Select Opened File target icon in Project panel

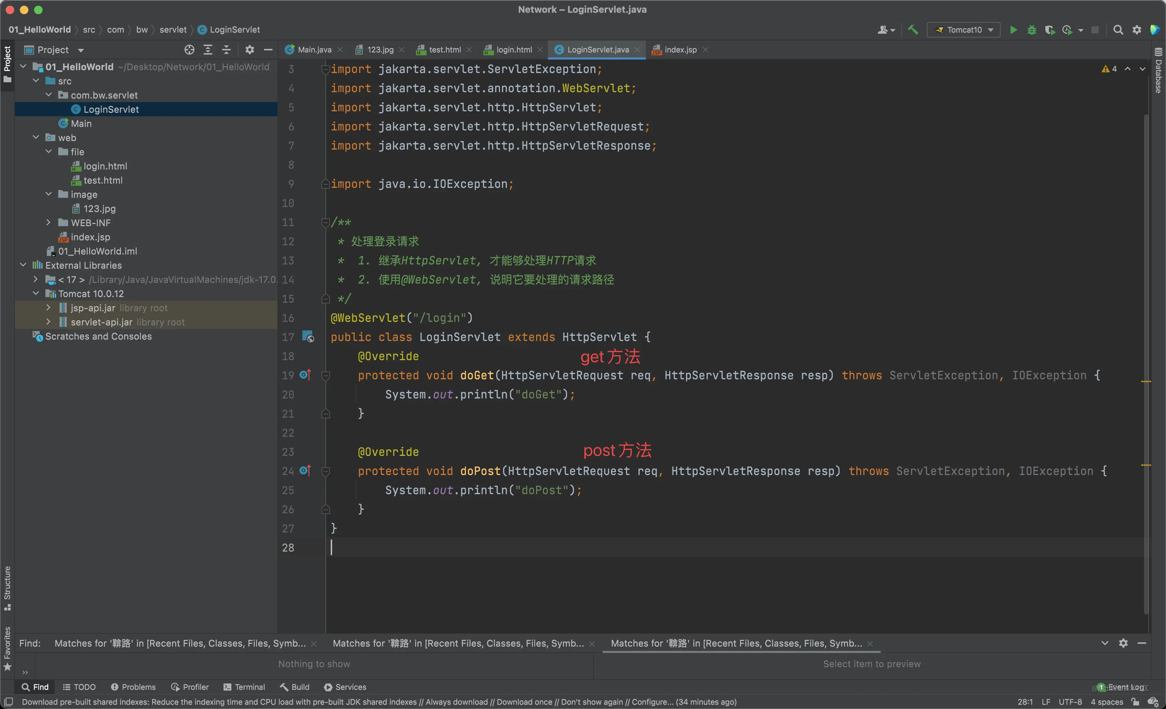[189, 50]
